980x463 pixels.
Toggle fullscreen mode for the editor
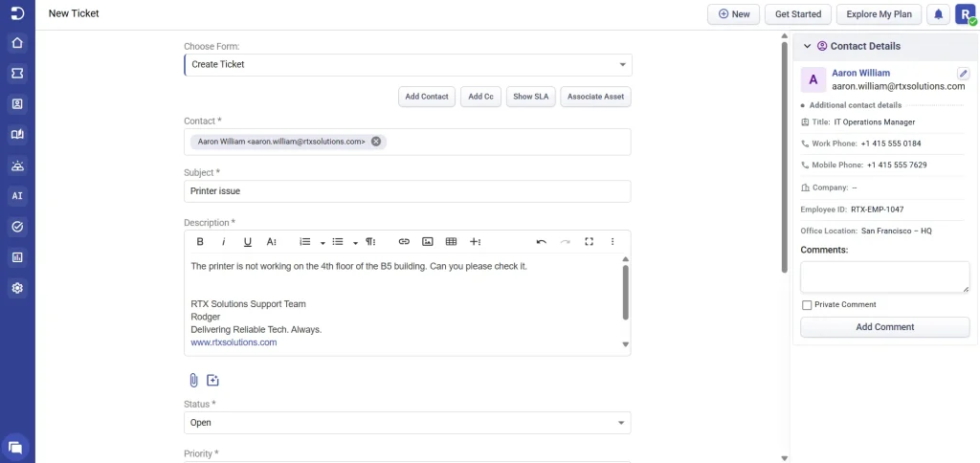[x=589, y=242]
